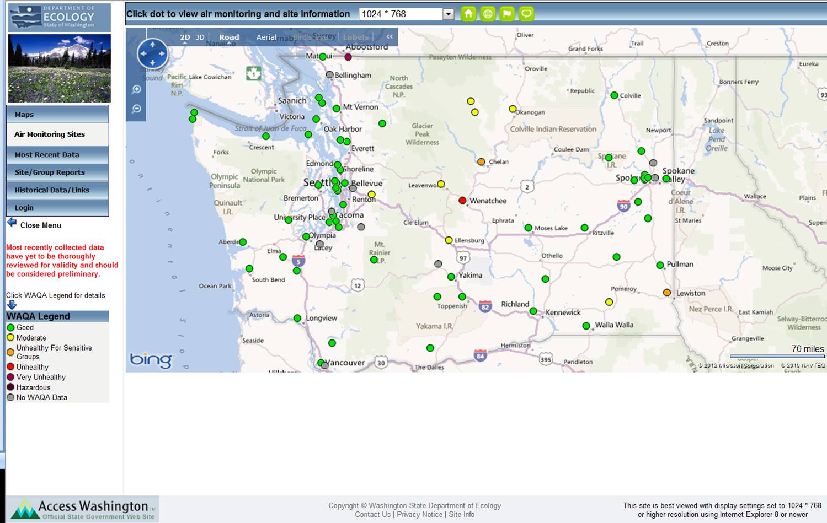Image resolution: width=827 pixels, height=523 pixels.
Task: Select the gray dot at Bellingham
Action: 329,74
